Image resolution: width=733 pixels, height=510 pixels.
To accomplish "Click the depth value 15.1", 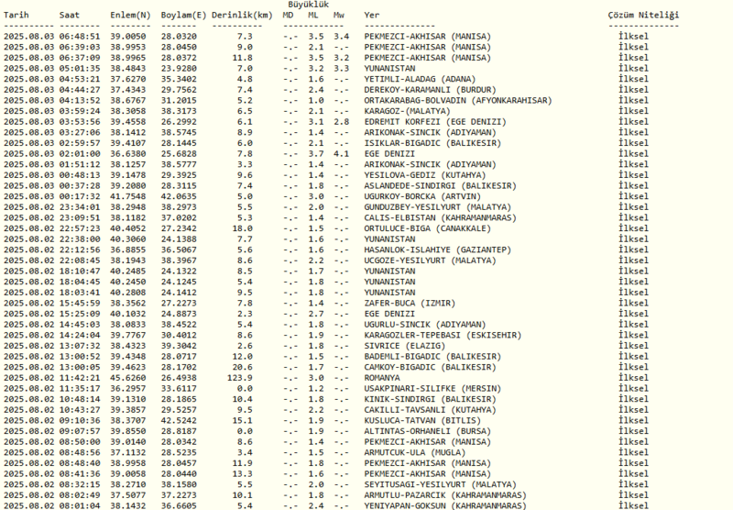I will click(242, 421).
